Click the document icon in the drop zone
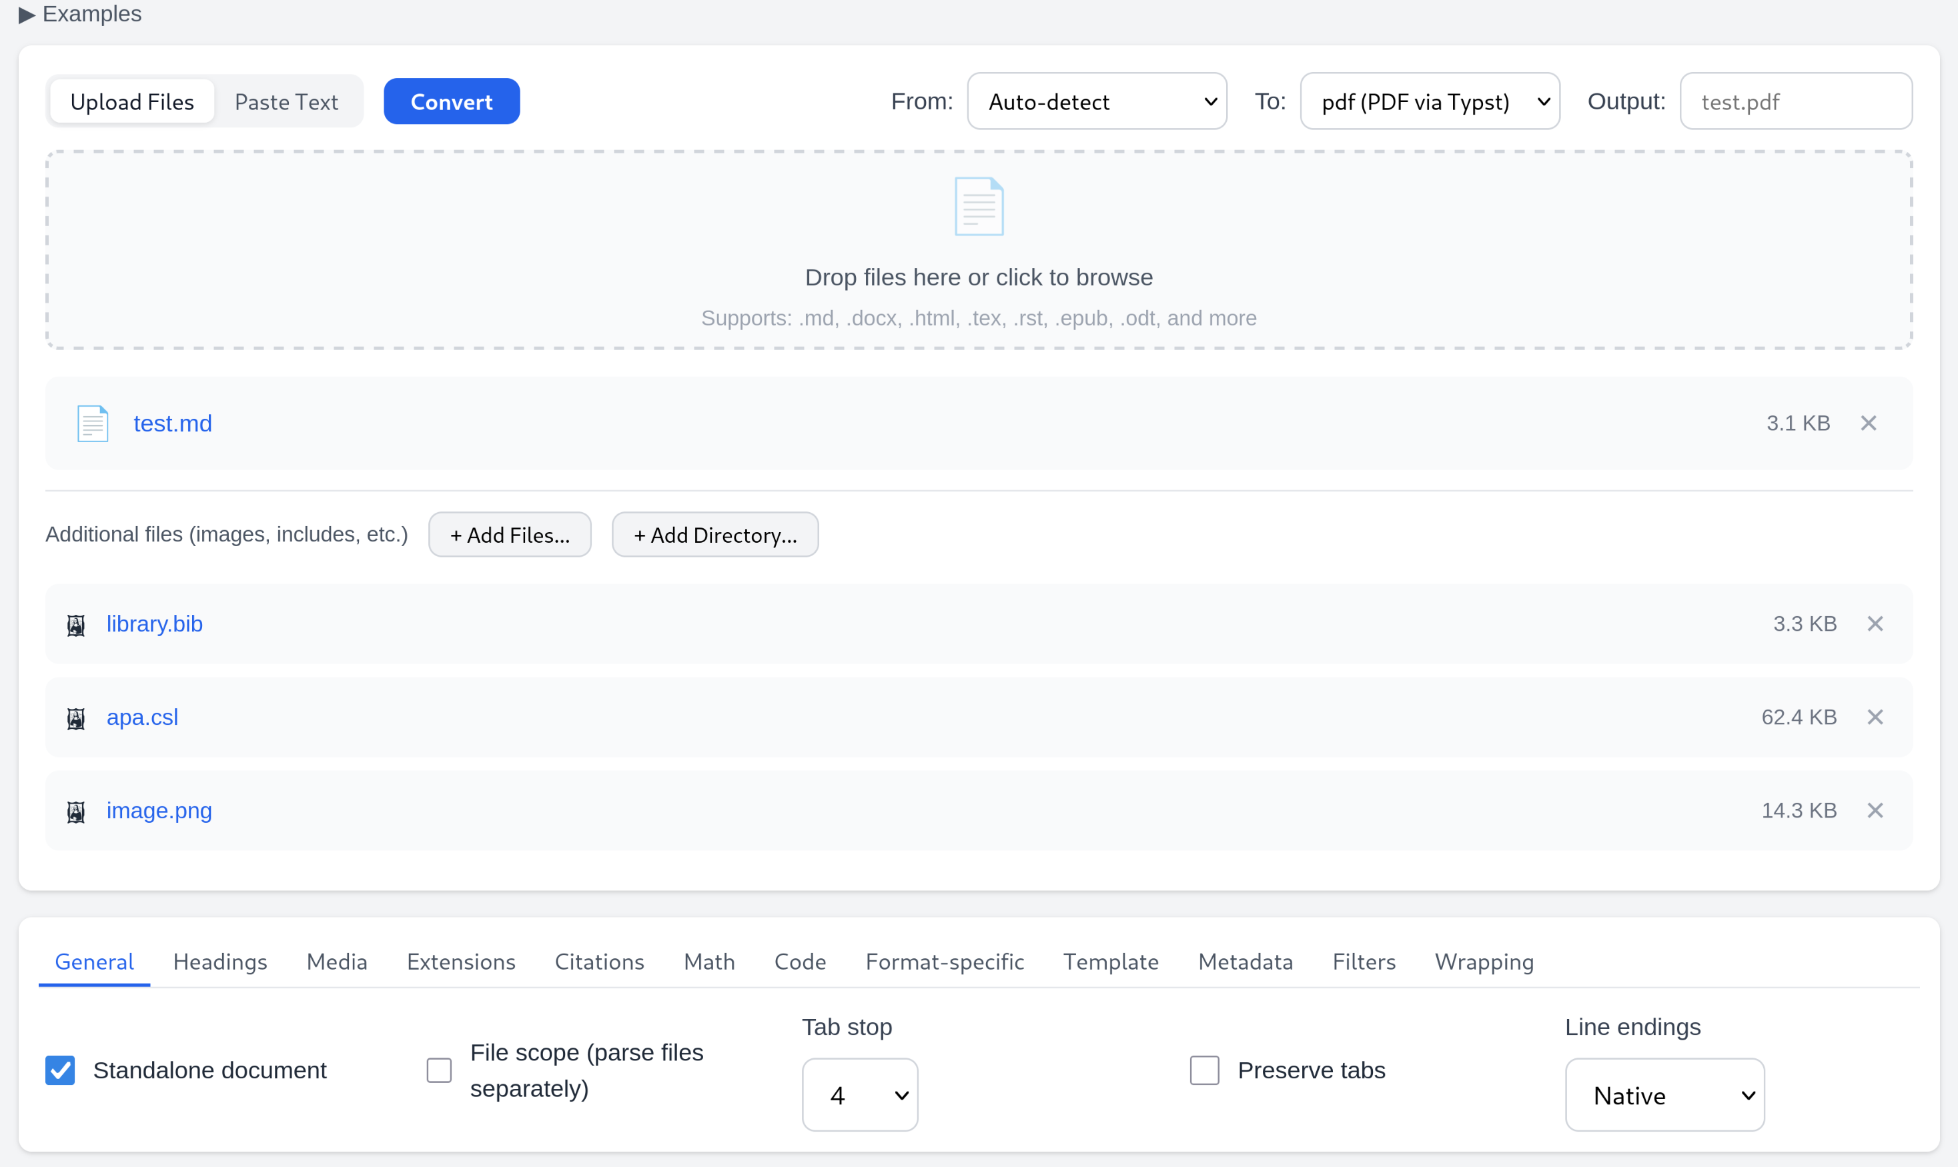Image resolution: width=1958 pixels, height=1167 pixels. 978,206
